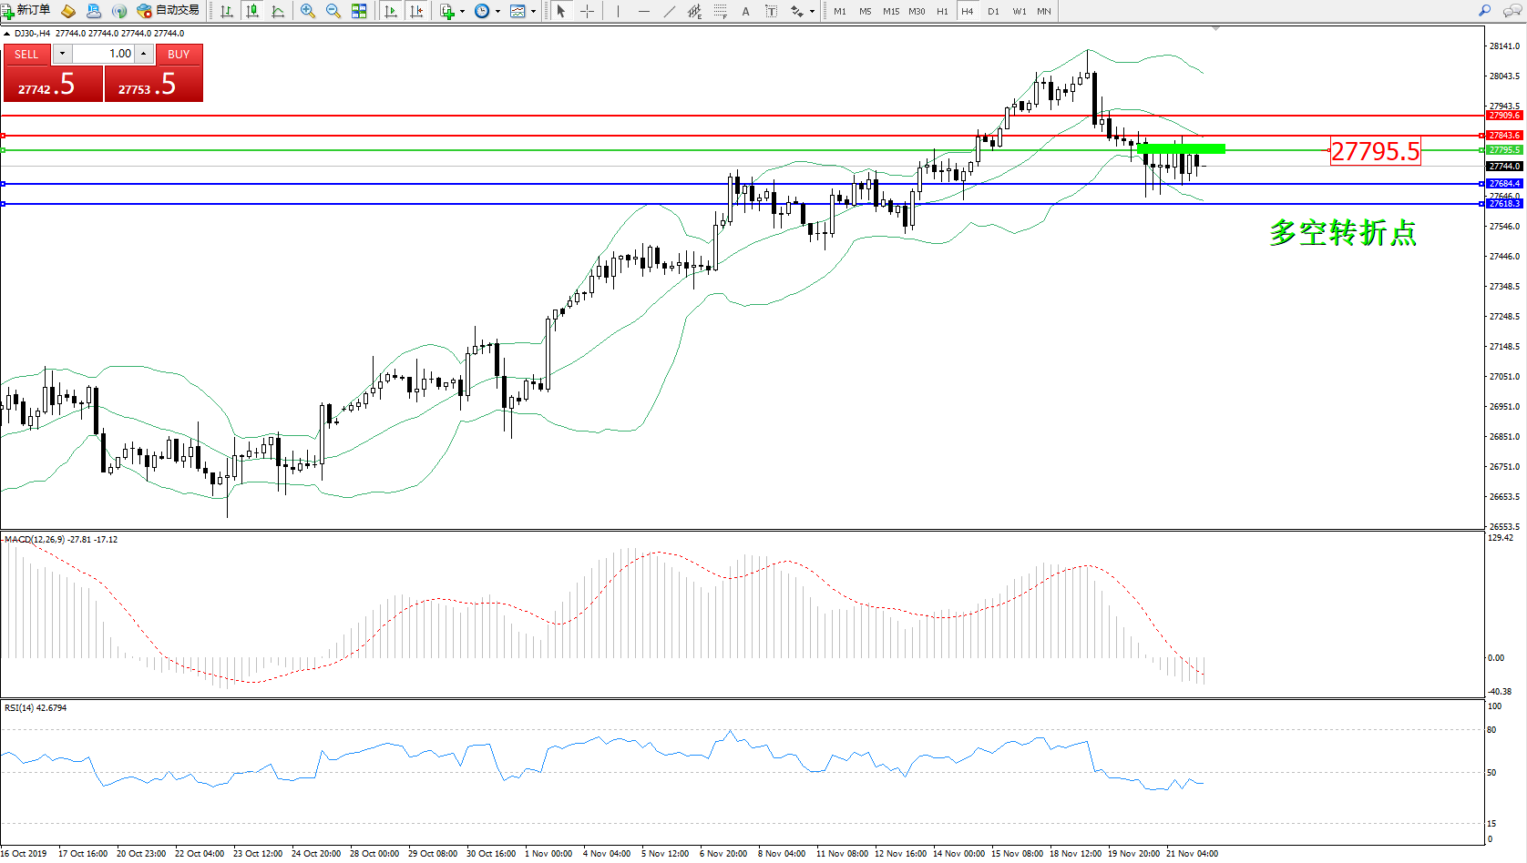Click the New Order (新订单) button

26,11
